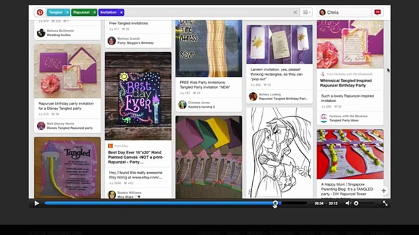Open the "Party: Maggie's Birthday" board link
This screenshot has width=419, height=235.
click(136, 43)
